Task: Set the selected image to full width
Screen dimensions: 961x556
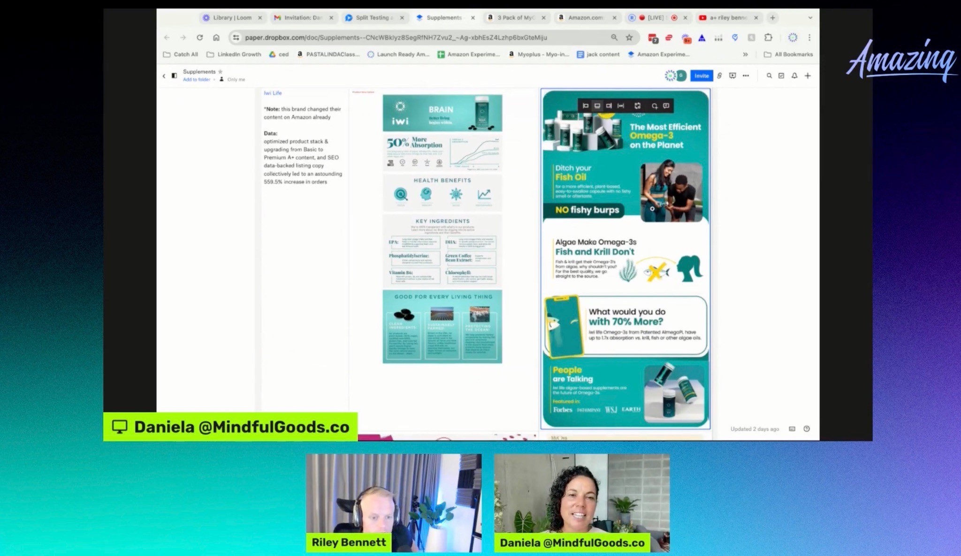Action: tap(620, 106)
